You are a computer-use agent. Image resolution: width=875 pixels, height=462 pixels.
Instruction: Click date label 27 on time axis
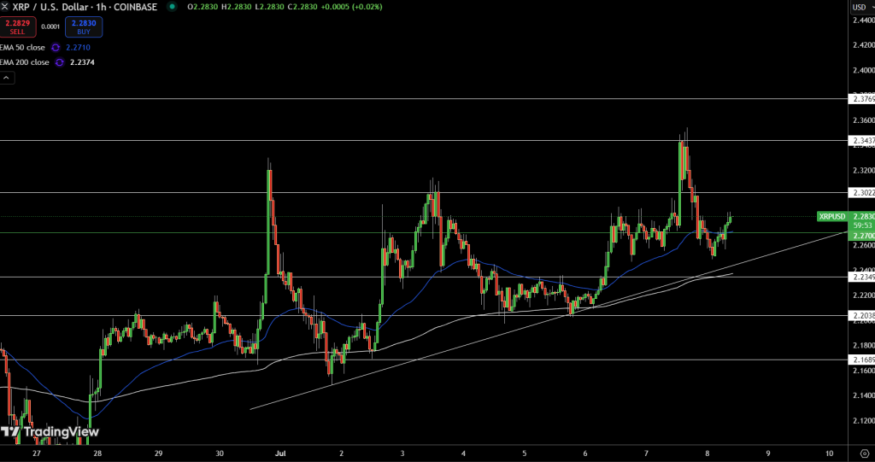click(x=37, y=453)
